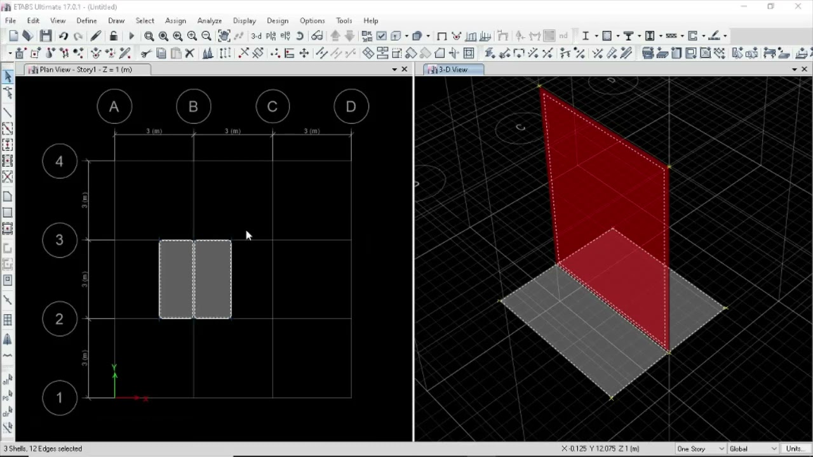Close the Plan View panel
Image resolution: width=813 pixels, height=457 pixels.
tap(405, 69)
